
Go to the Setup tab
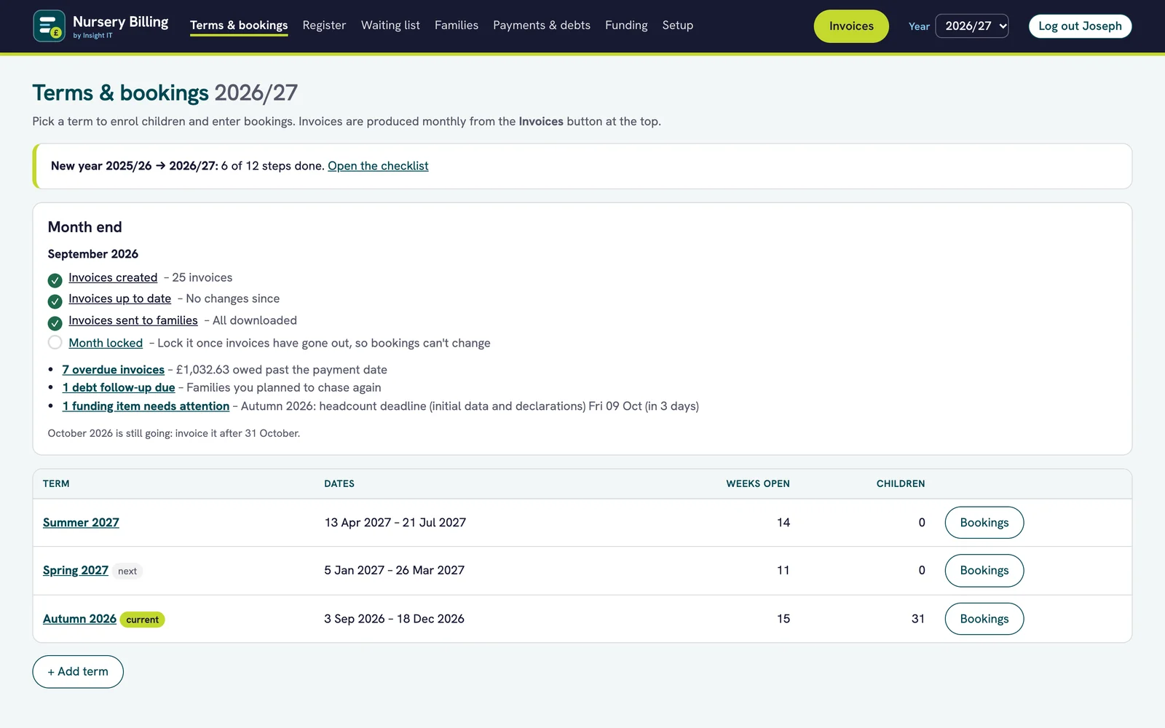(678, 25)
